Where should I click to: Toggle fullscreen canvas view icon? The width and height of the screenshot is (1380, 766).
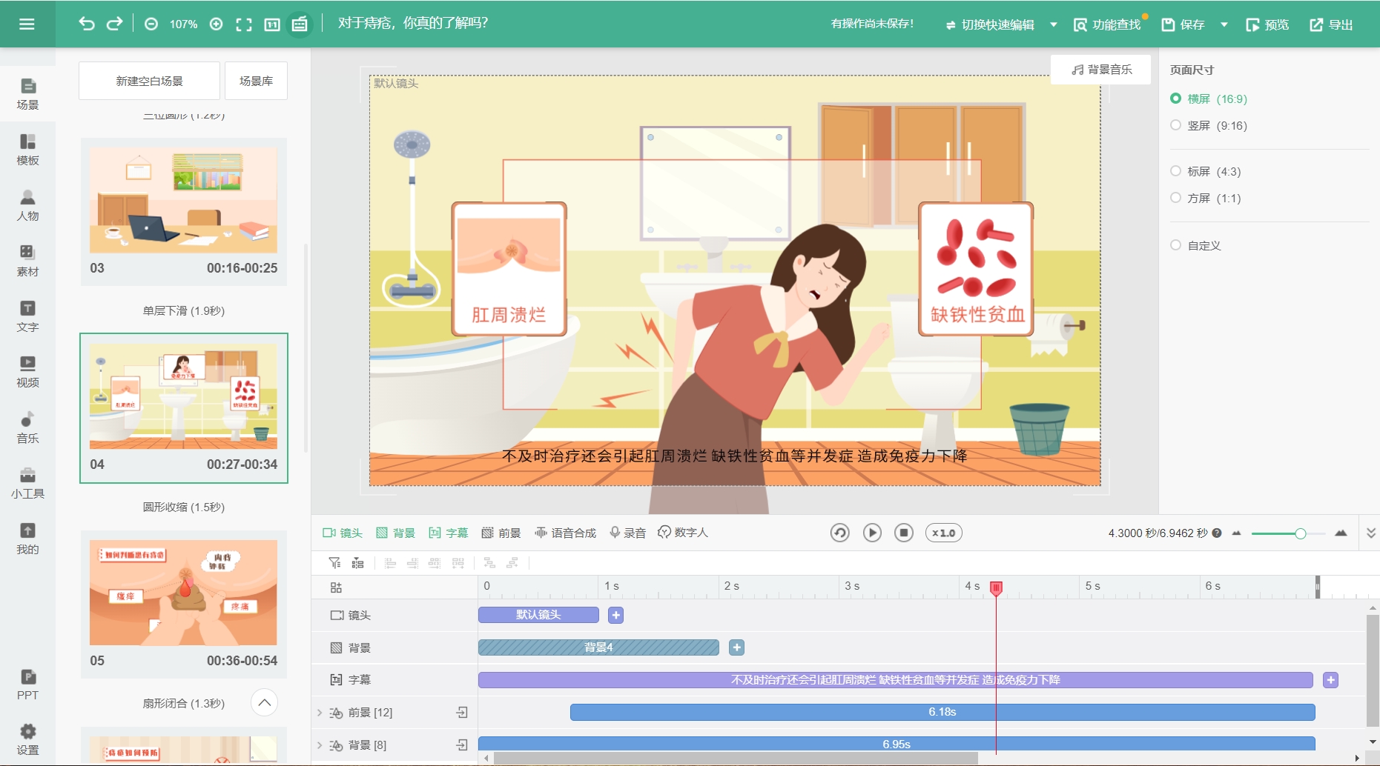click(244, 24)
